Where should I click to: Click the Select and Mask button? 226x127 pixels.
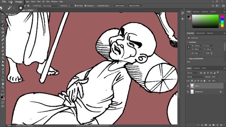[135, 6]
